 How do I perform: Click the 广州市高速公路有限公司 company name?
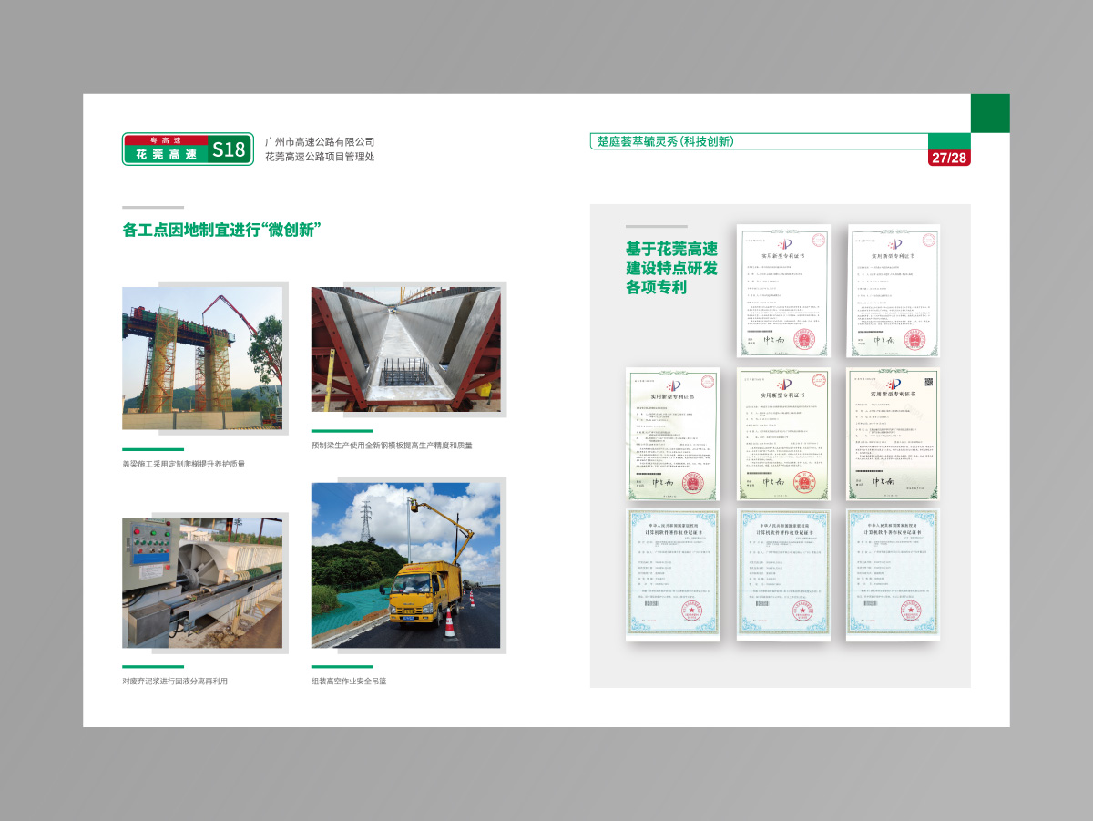(x=320, y=142)
